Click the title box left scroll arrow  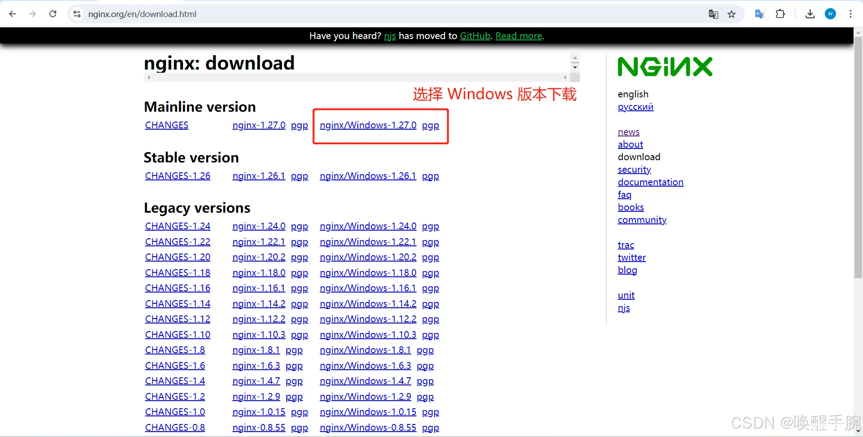149,78
